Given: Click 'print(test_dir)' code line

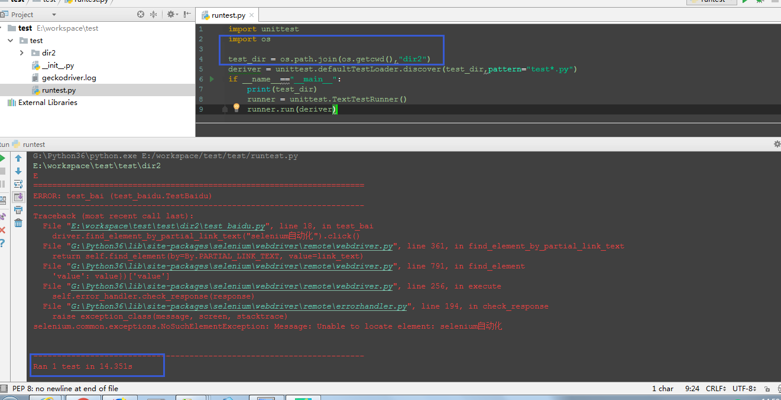Looking at the screenshot, I should (282, 89).
